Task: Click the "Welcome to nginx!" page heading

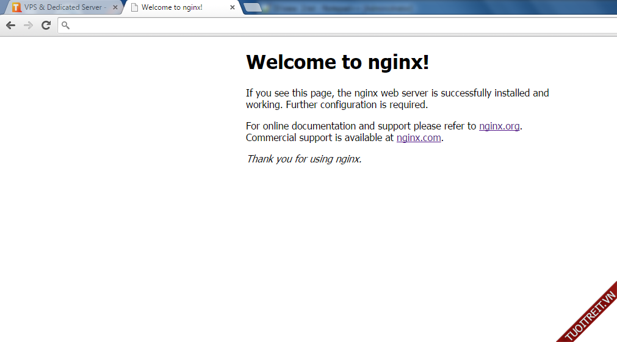Action: tap(337, 62)
